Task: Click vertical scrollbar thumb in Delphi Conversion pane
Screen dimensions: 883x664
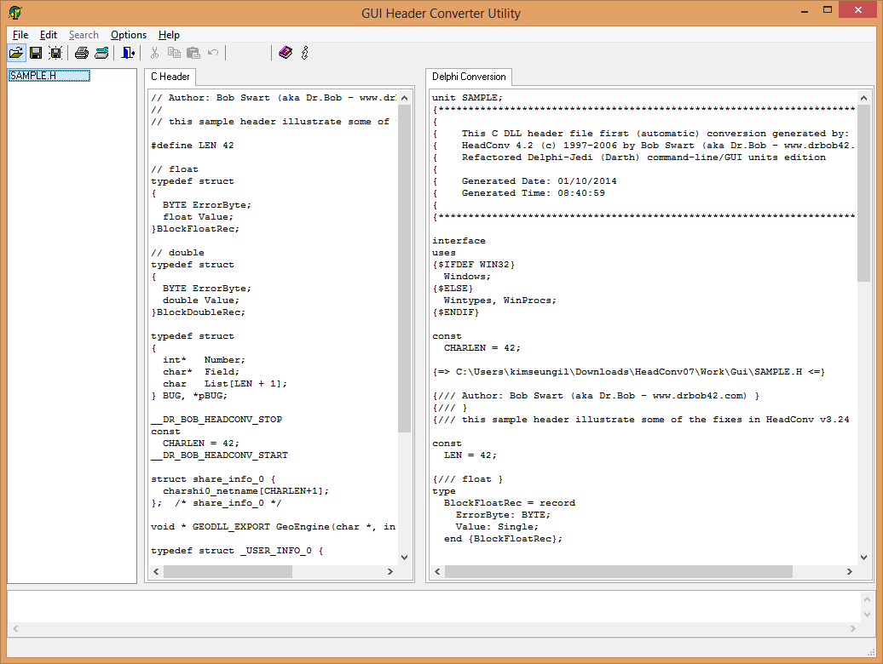Action: coord(863,192)
